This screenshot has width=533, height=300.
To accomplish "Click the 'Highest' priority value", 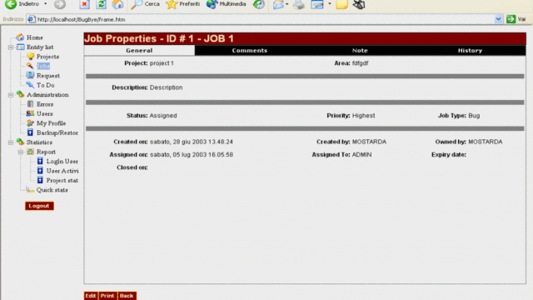I will [363, 115].
